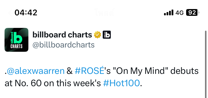Open the black billboard affiliate badge

107,35
